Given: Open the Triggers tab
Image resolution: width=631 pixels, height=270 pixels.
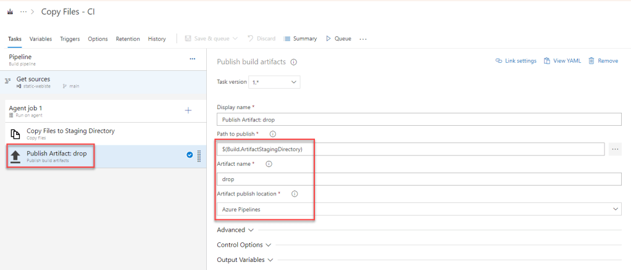Looking at the screenshot, I should [x=70, y=39].
